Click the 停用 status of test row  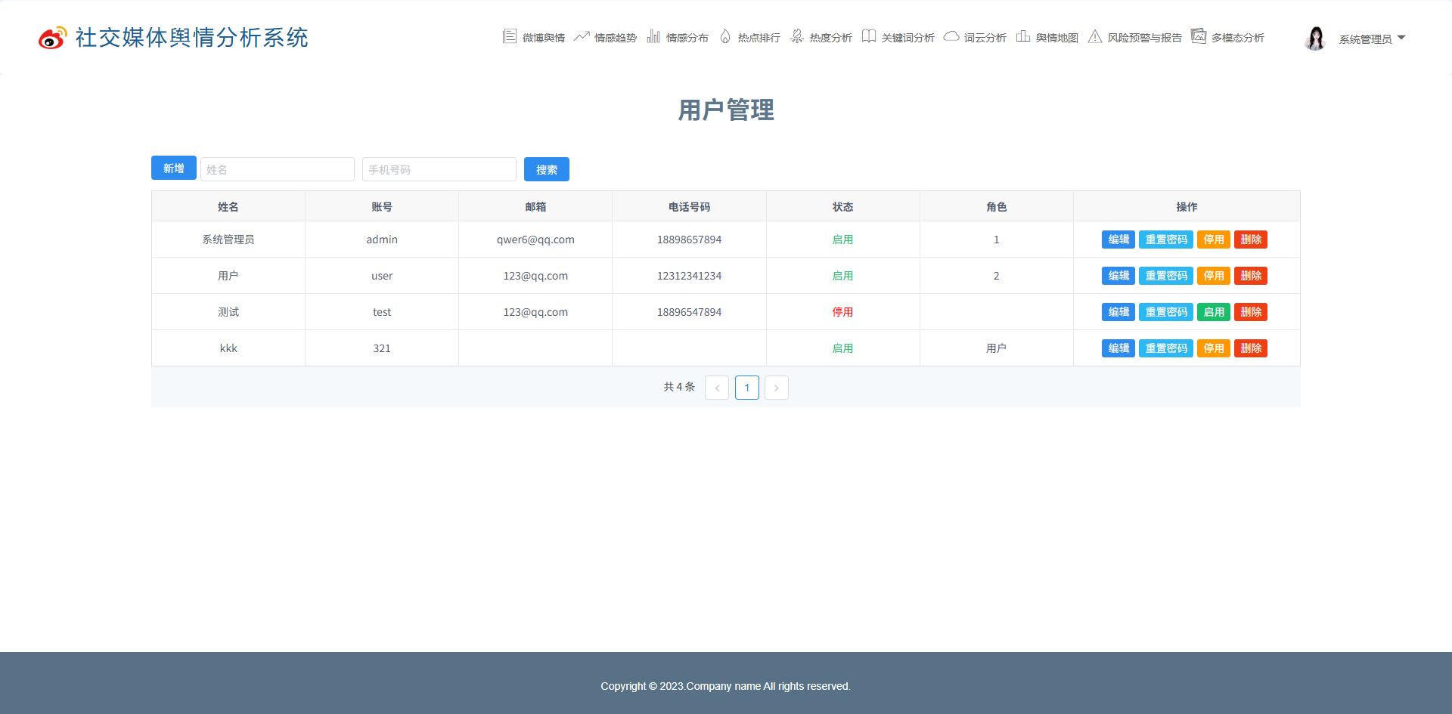(x=842, y=312)
